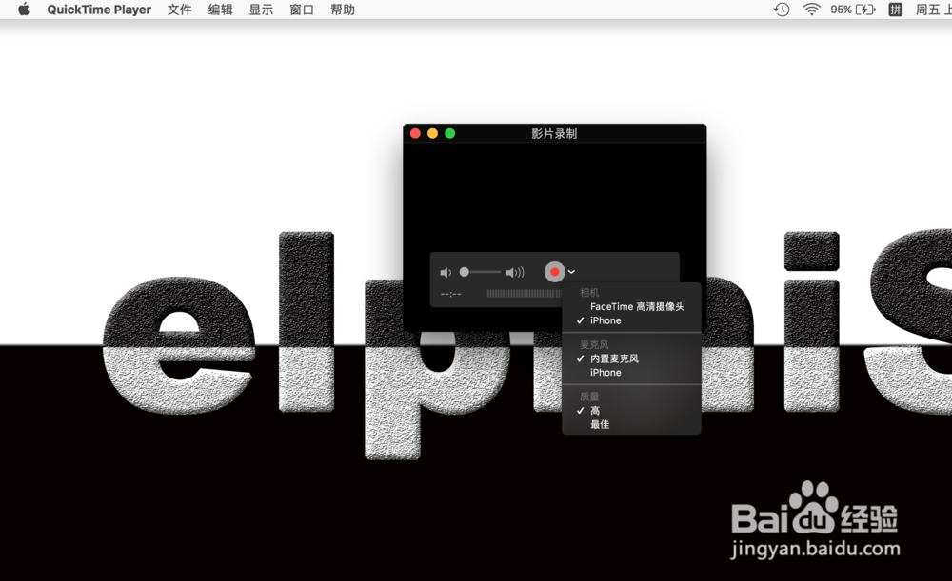Open the QuickTime Player app menu

click(99, 10)
